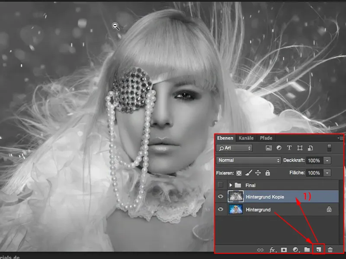Hide the Hintergrund Kopie layer
The image size is (346, 259).
coord(221,196)
